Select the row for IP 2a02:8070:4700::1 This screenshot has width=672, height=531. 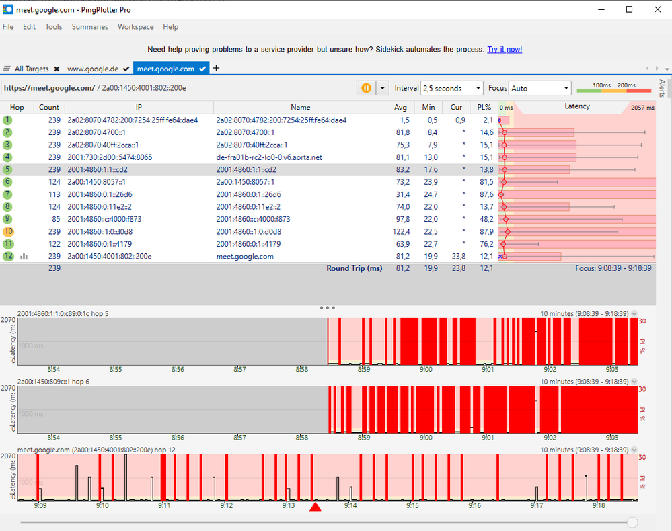328,133
